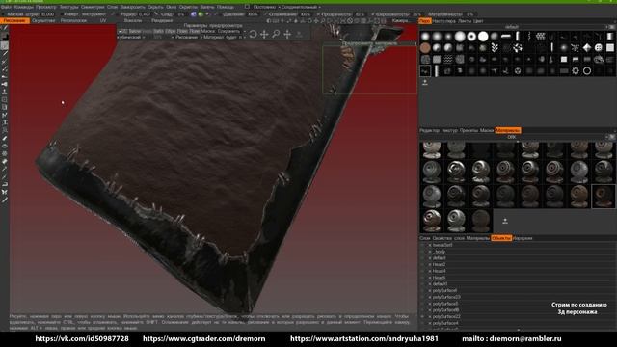Click the pan icon right of magnifier
Screen dimensions: 617x347
[x=287, y=35]
